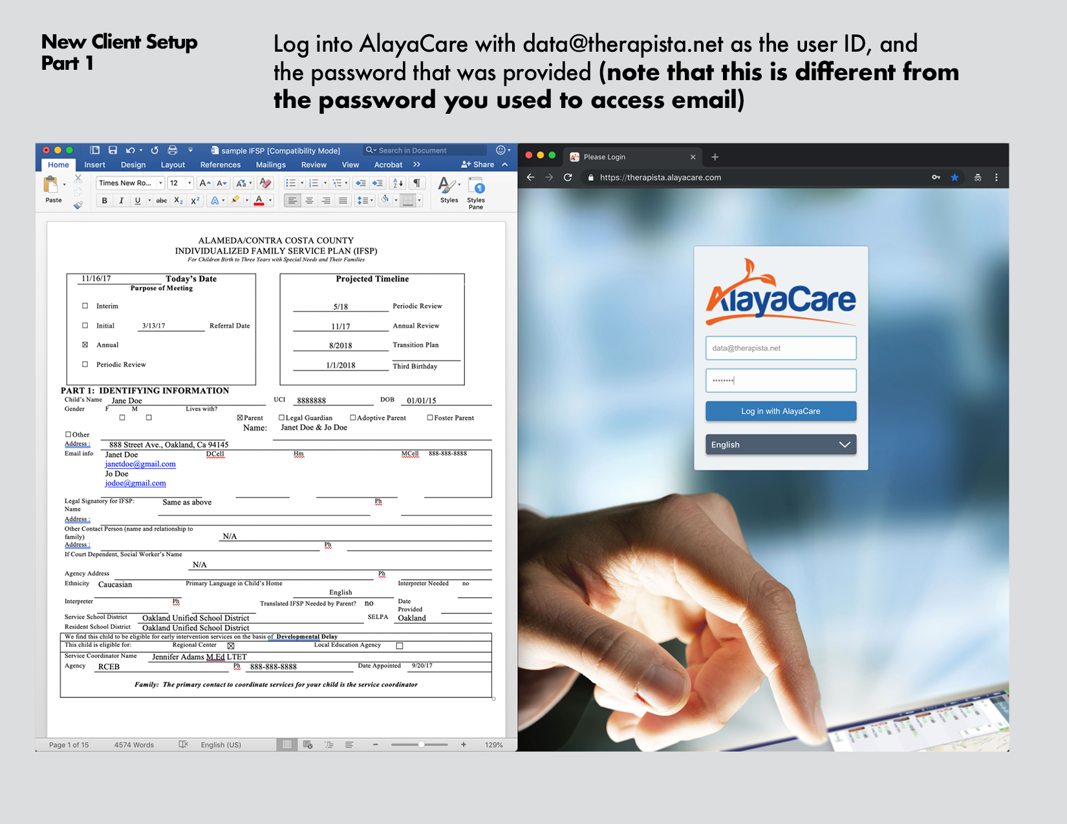
Task: Collapse the Word ribbon with the caret
Action: [505, 165]
